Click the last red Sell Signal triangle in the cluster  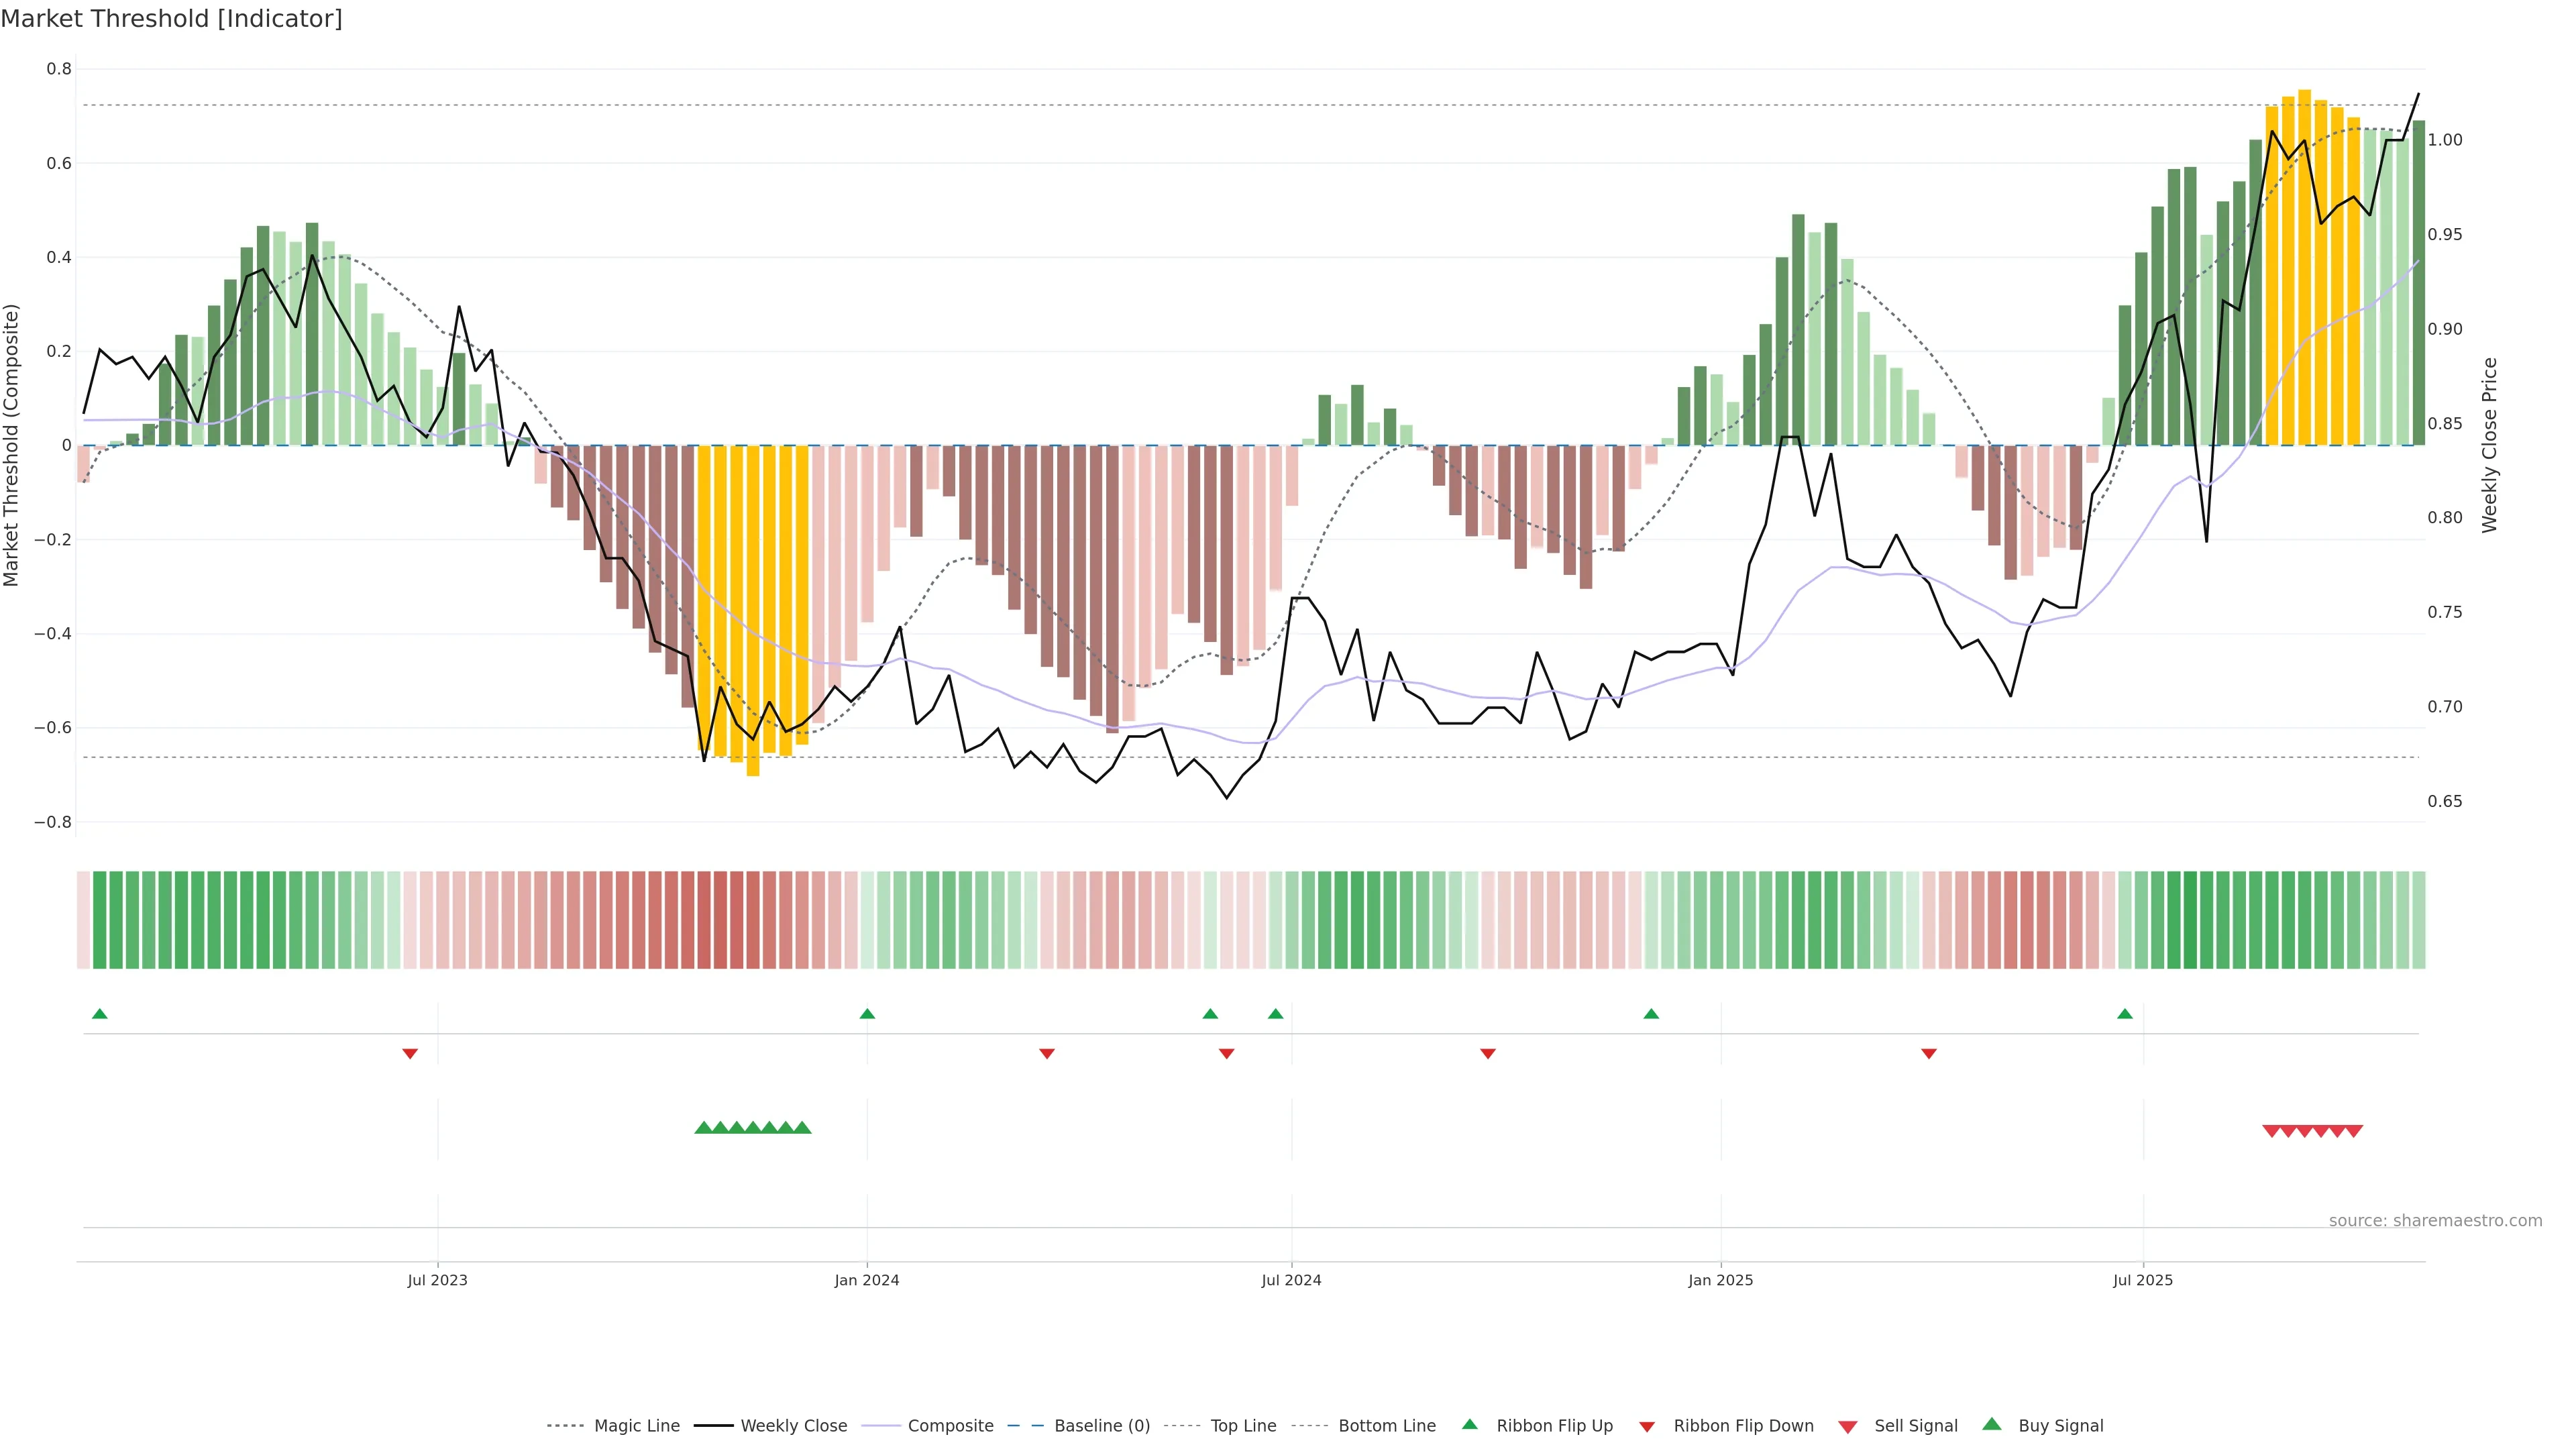click(2354, 1131)
